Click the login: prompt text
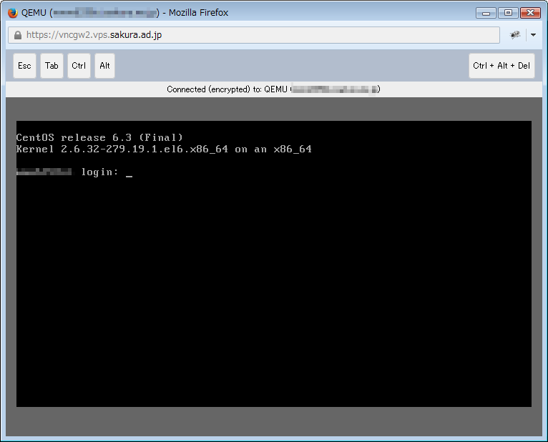This screenshot has width=548, height=442. pos(100,172)
